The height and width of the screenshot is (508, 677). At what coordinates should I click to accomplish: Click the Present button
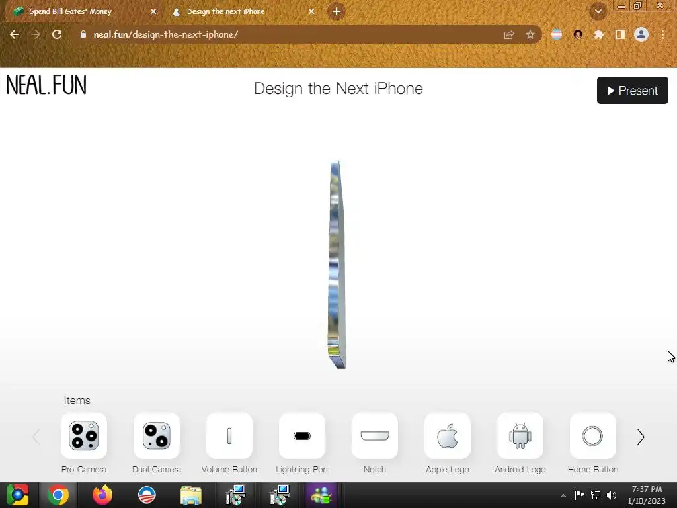[633, 90]
